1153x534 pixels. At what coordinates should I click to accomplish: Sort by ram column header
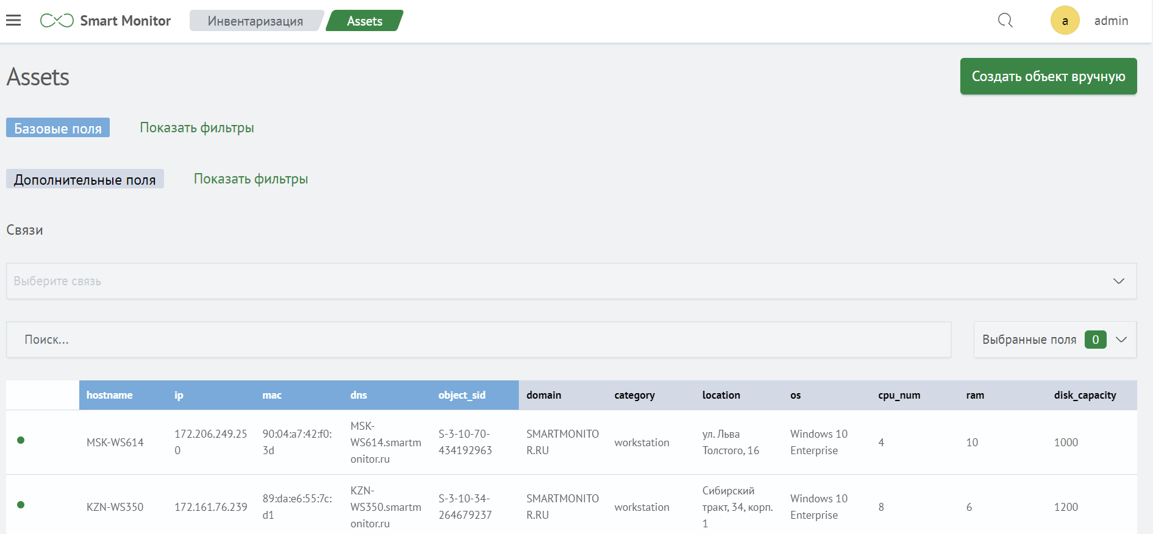[x=975, y=395]
